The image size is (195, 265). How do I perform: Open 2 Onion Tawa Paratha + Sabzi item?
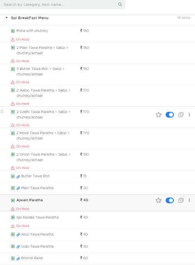(x=43, y=157)
